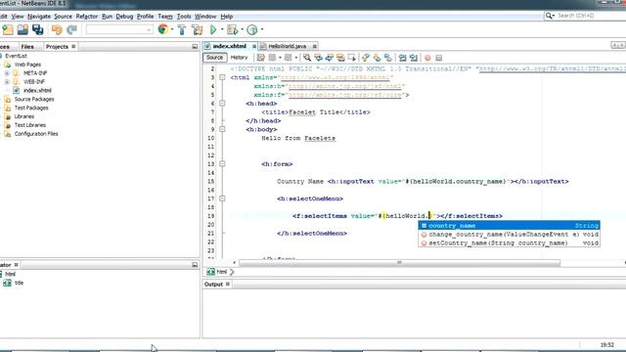
Task: Close the index.xhtml editor tab
Action: click(254, 46)
